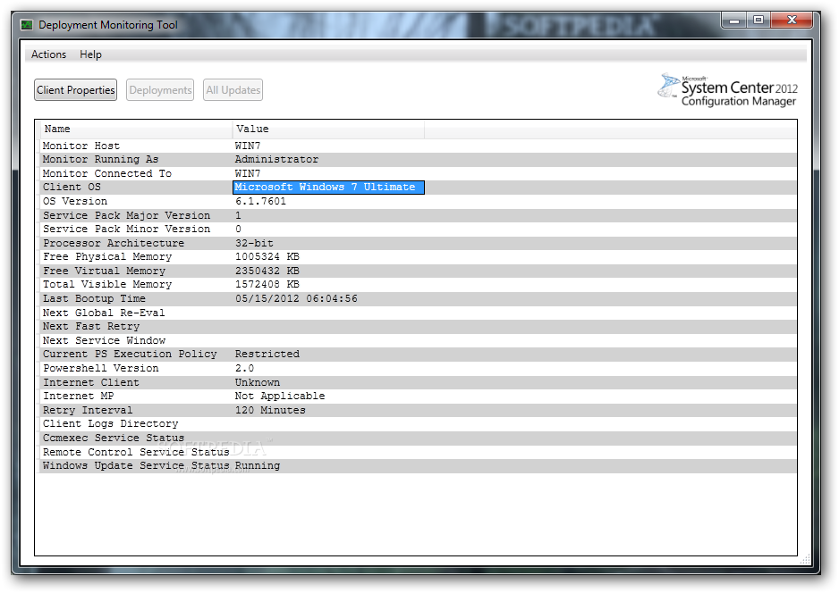
Task: Select the 05/15/2012 06:04:56 value
Action: click(296, 298)
